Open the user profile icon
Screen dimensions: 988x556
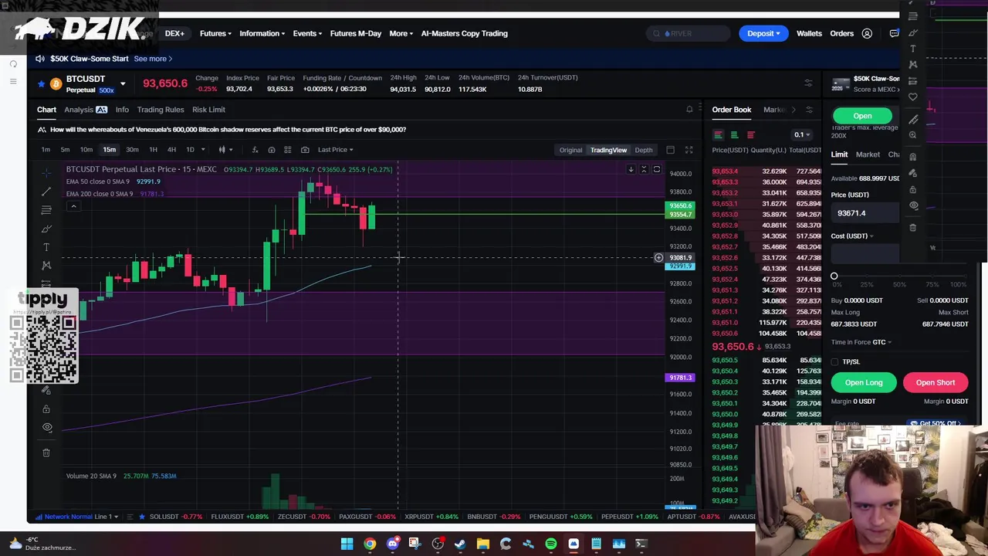867,33
